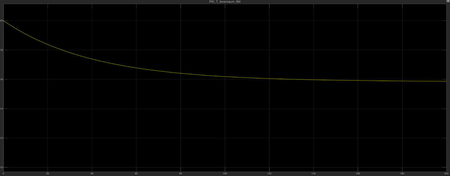Click the x-axis tick label 100
This screenshot has width=450, height=176.
click(225, 173)
